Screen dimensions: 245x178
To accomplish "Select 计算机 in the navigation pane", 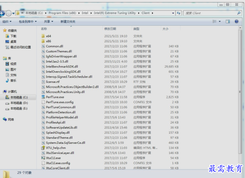I will click(x=12, y=92).
